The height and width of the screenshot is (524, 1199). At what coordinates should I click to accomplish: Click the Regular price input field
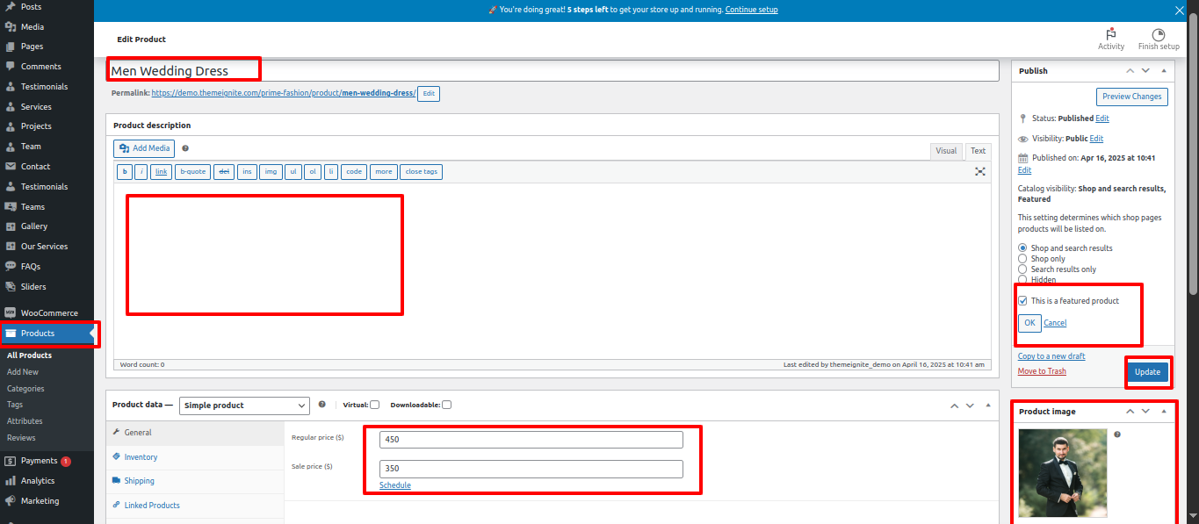(531, 440)
